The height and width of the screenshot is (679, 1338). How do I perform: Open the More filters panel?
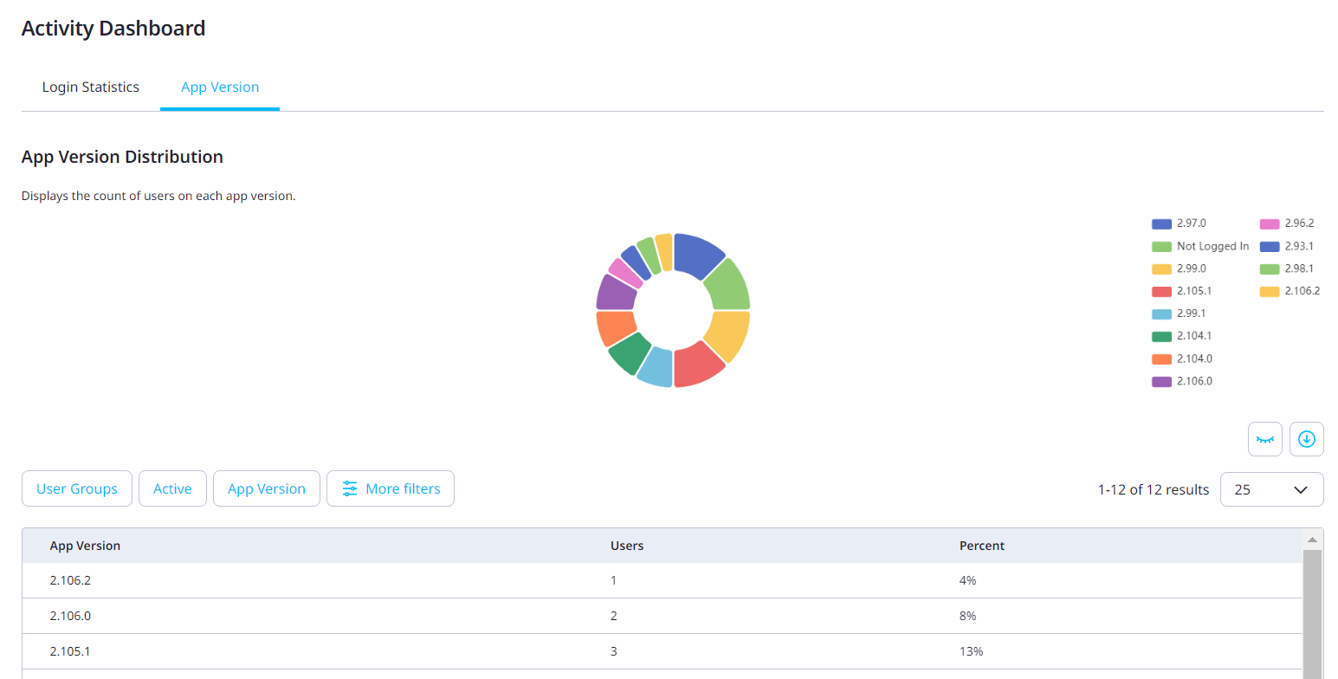tap(391, 488)
